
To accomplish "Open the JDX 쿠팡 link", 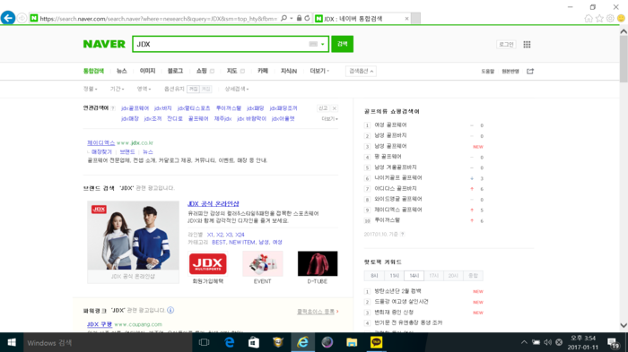I will point(100,324).
